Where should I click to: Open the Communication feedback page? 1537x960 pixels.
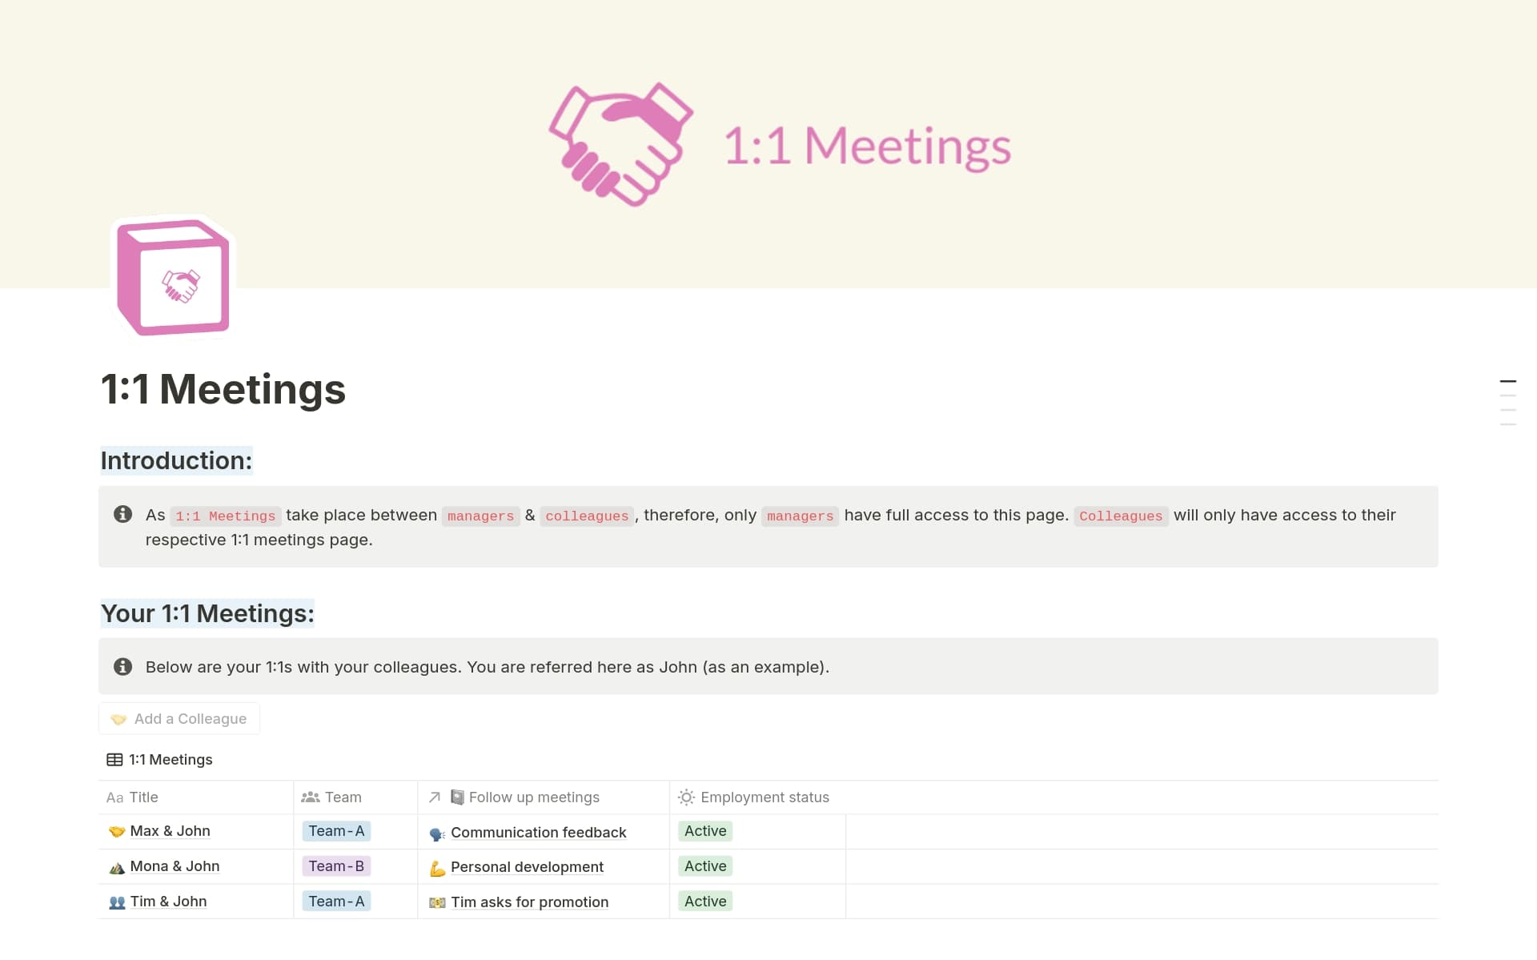[x=538, y=832]
